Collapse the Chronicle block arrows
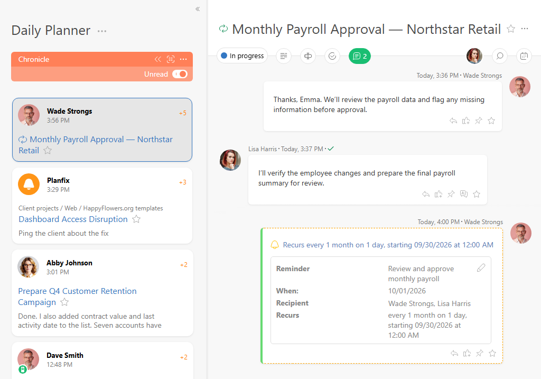The image size is (541, 379). [157, 59]
